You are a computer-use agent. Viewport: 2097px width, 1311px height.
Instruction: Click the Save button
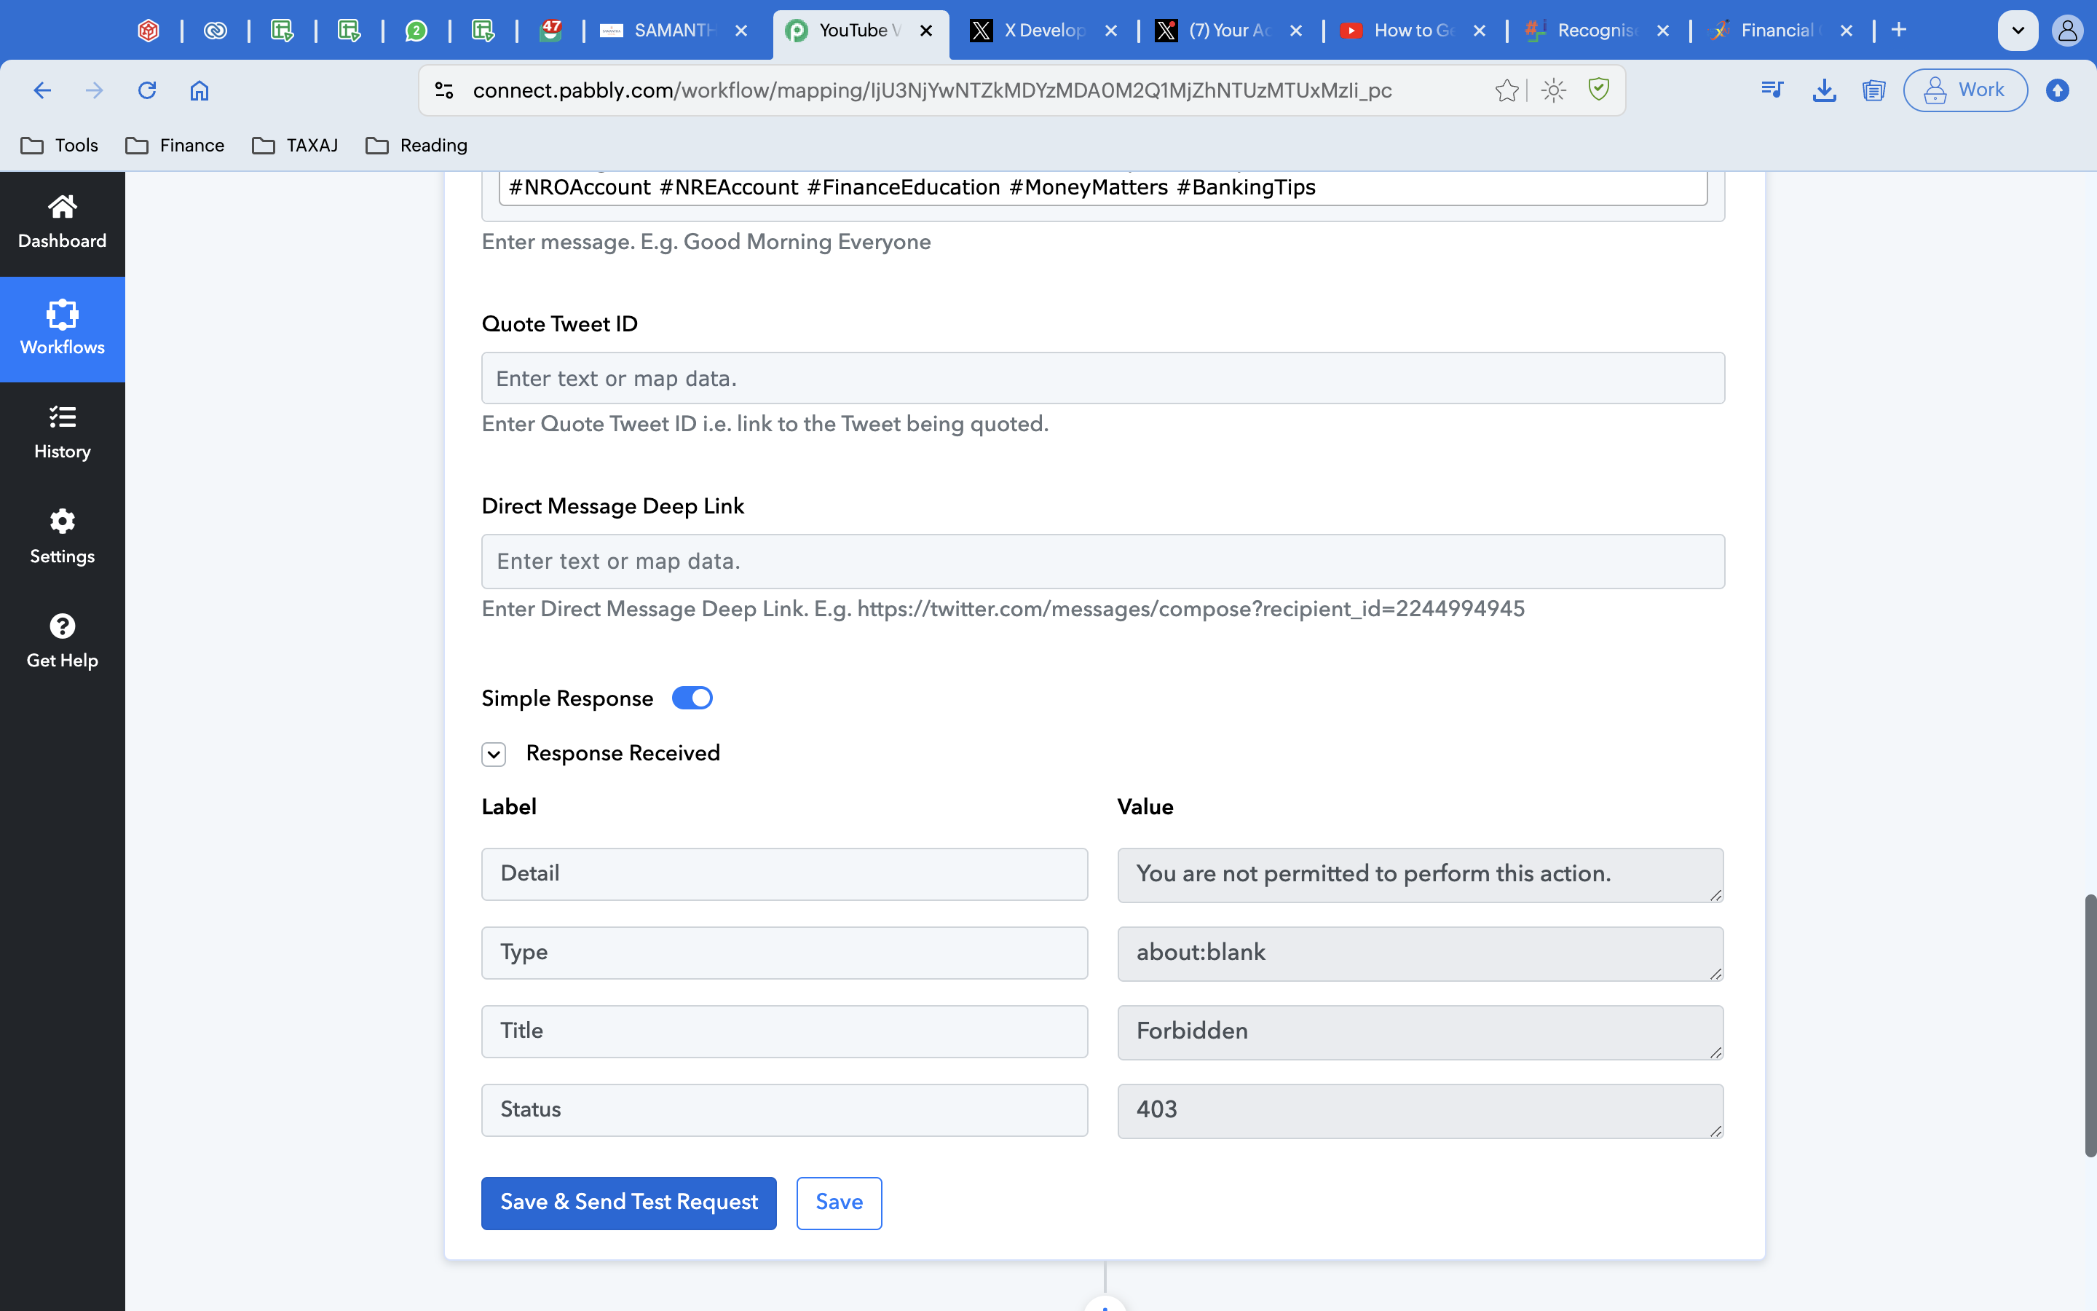coord(839,1202)
